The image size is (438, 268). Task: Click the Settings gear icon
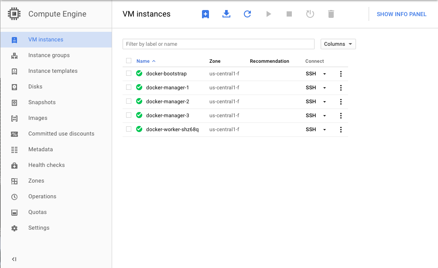tap(14, 228)
